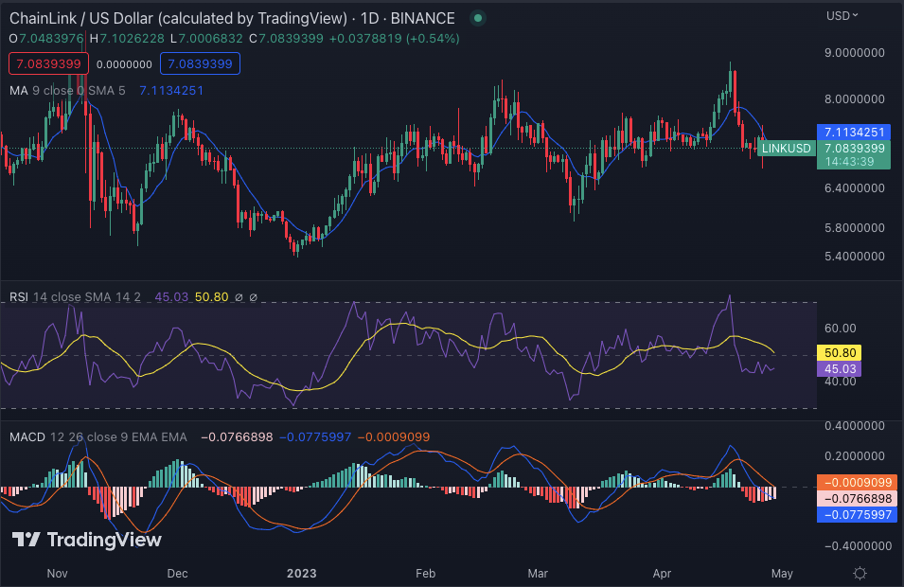Image resolution: width=904 pixels, height=587 pixels.
Task: Click the pink −0.0766898 MACD axis label
Action: pyautogui.click(x=858, y=498)
